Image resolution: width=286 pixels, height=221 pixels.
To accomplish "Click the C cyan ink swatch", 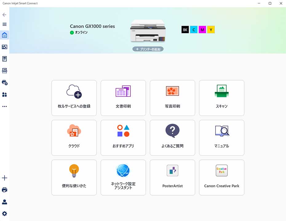I will [x=193, y=30].
